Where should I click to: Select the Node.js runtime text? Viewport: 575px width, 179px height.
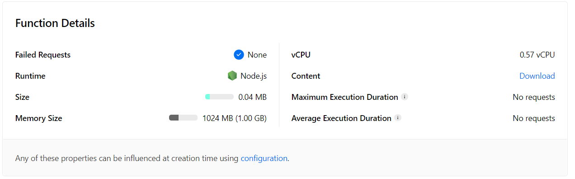[254, 76]
